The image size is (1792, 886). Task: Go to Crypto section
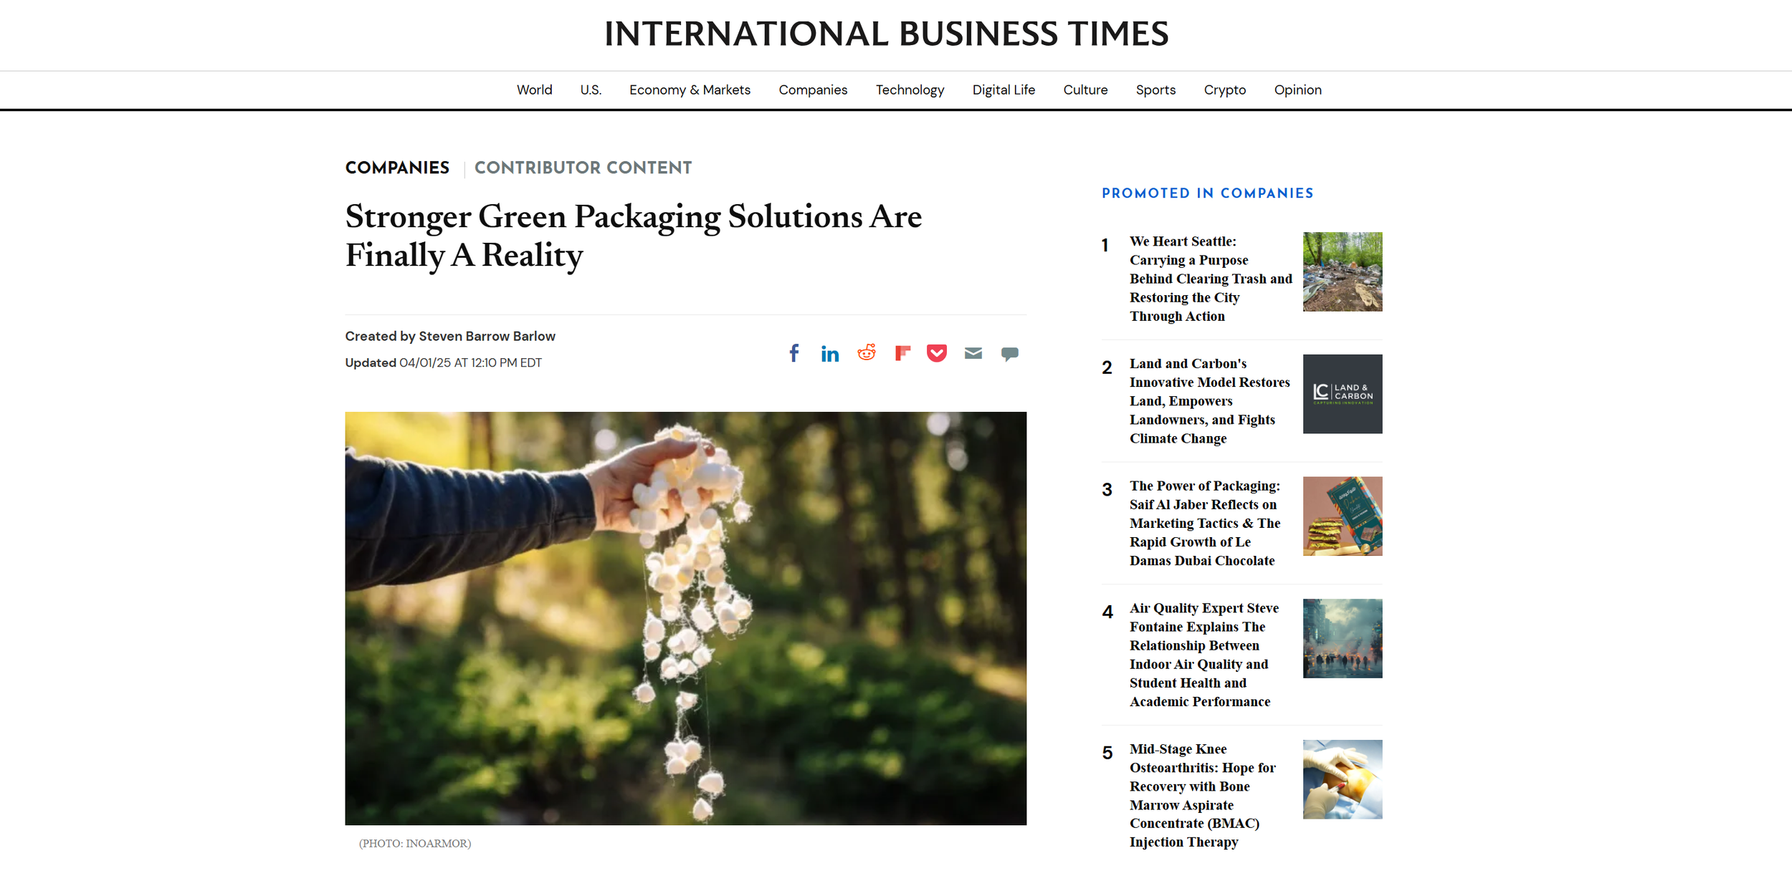coord(1224,90)
